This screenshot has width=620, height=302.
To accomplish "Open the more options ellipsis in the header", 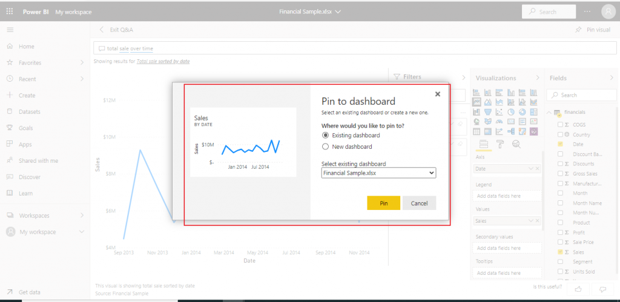I will coord(589,11).
